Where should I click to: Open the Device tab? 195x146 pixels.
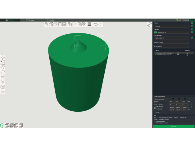[50, 20]
